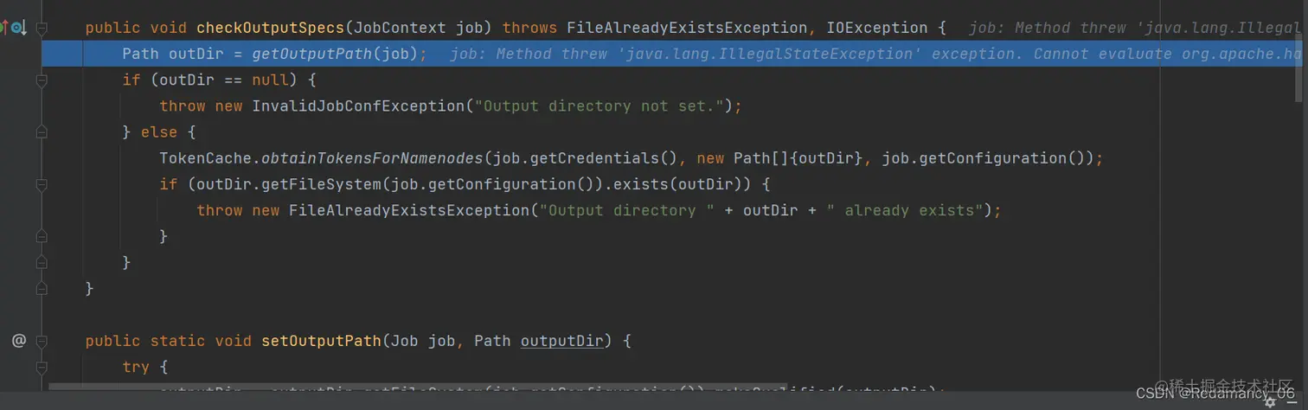Click the 'checkOutputSpecs' method name
This screenshot has height=410, width=1308.
[x=270, y=29]
